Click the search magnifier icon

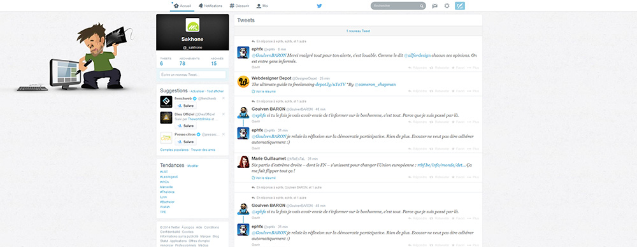tap(422, 6)
